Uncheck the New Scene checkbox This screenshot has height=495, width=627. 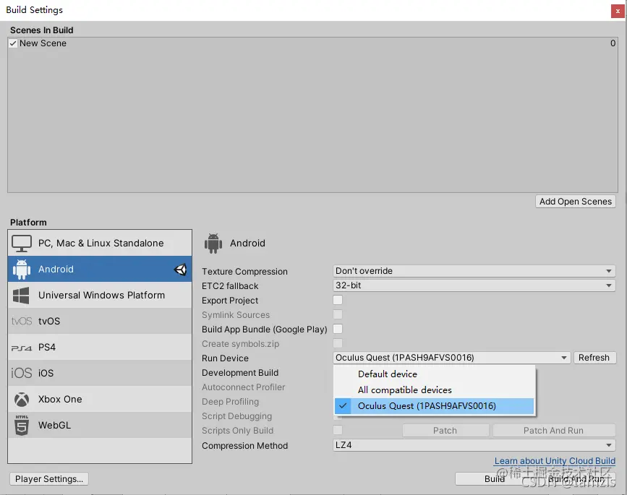(13, 43)
